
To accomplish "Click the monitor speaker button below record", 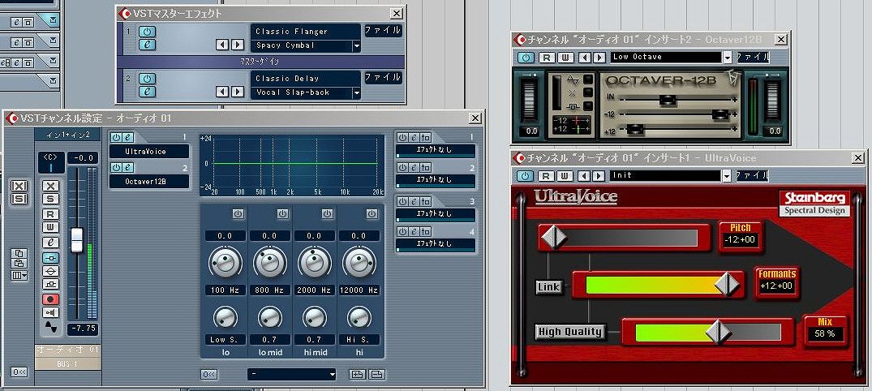I will [50, 312].
